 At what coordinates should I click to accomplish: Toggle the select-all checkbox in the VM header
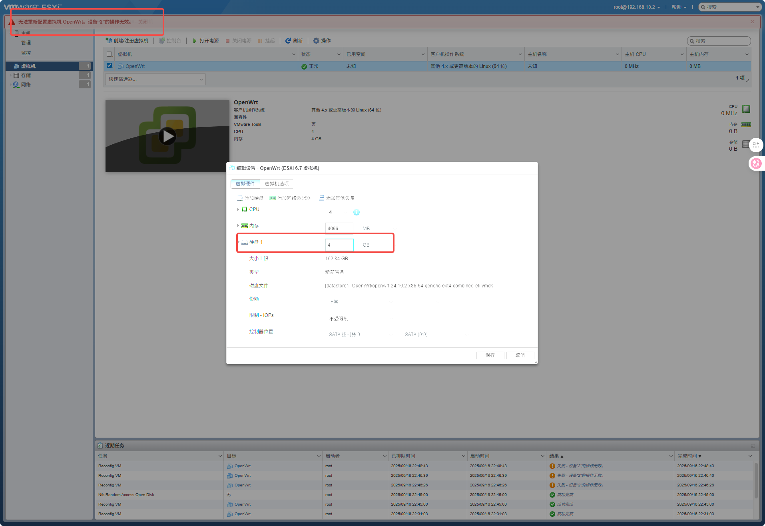(110, 54)
